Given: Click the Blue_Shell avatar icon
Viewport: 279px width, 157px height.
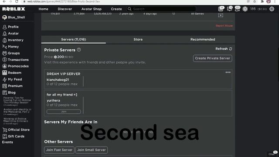Looking at the screenshot, I should [5, 17].
